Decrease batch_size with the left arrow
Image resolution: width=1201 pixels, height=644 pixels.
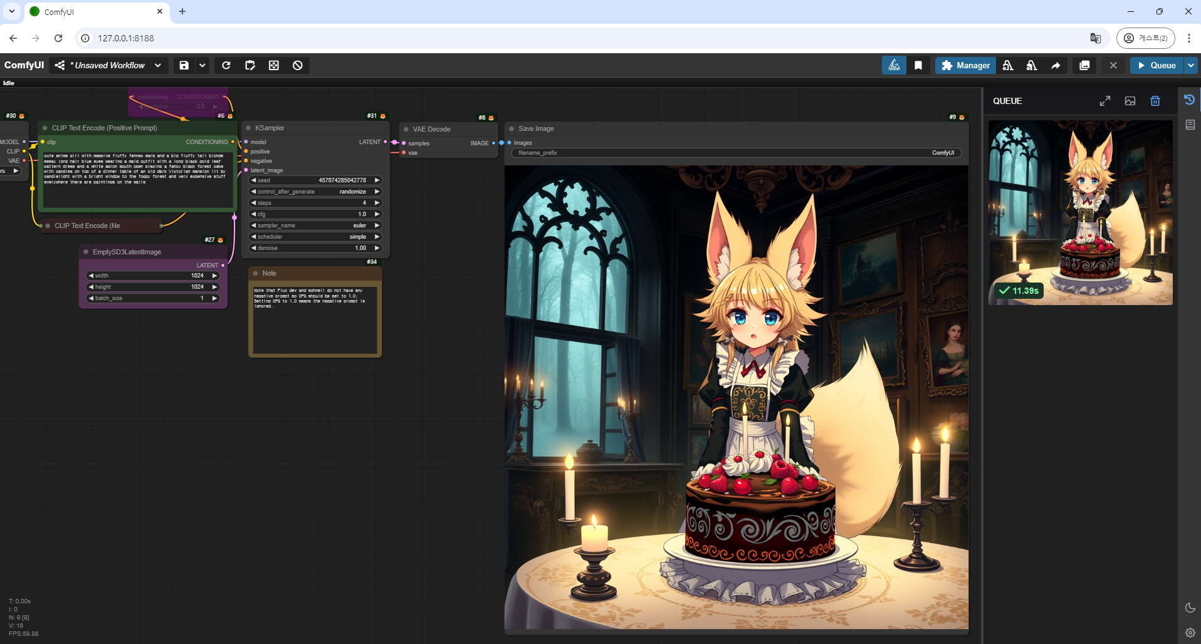pos(91,298)
